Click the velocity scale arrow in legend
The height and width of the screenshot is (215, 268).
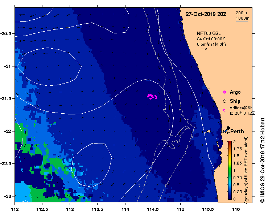pyautogui.click(x=204, y=49)
